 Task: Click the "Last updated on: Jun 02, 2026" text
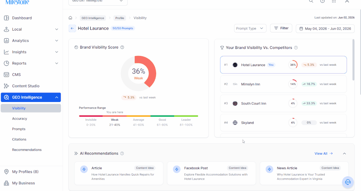335,18
